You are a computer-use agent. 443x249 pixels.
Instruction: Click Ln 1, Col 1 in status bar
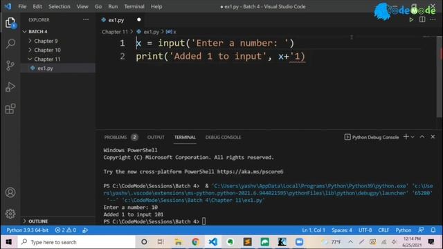pos(314,230)
